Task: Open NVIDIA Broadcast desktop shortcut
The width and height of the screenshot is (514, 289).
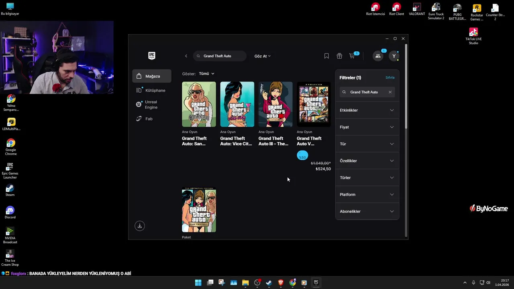Action: [10, 236]
